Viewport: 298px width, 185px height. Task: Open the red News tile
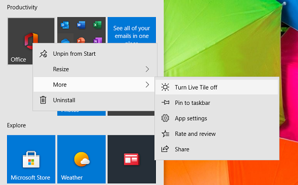coord(132,159)
